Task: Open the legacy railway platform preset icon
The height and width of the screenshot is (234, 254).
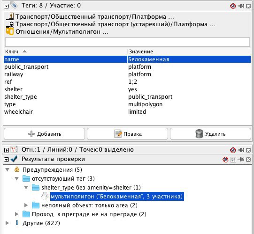Action: click(10, 24)
